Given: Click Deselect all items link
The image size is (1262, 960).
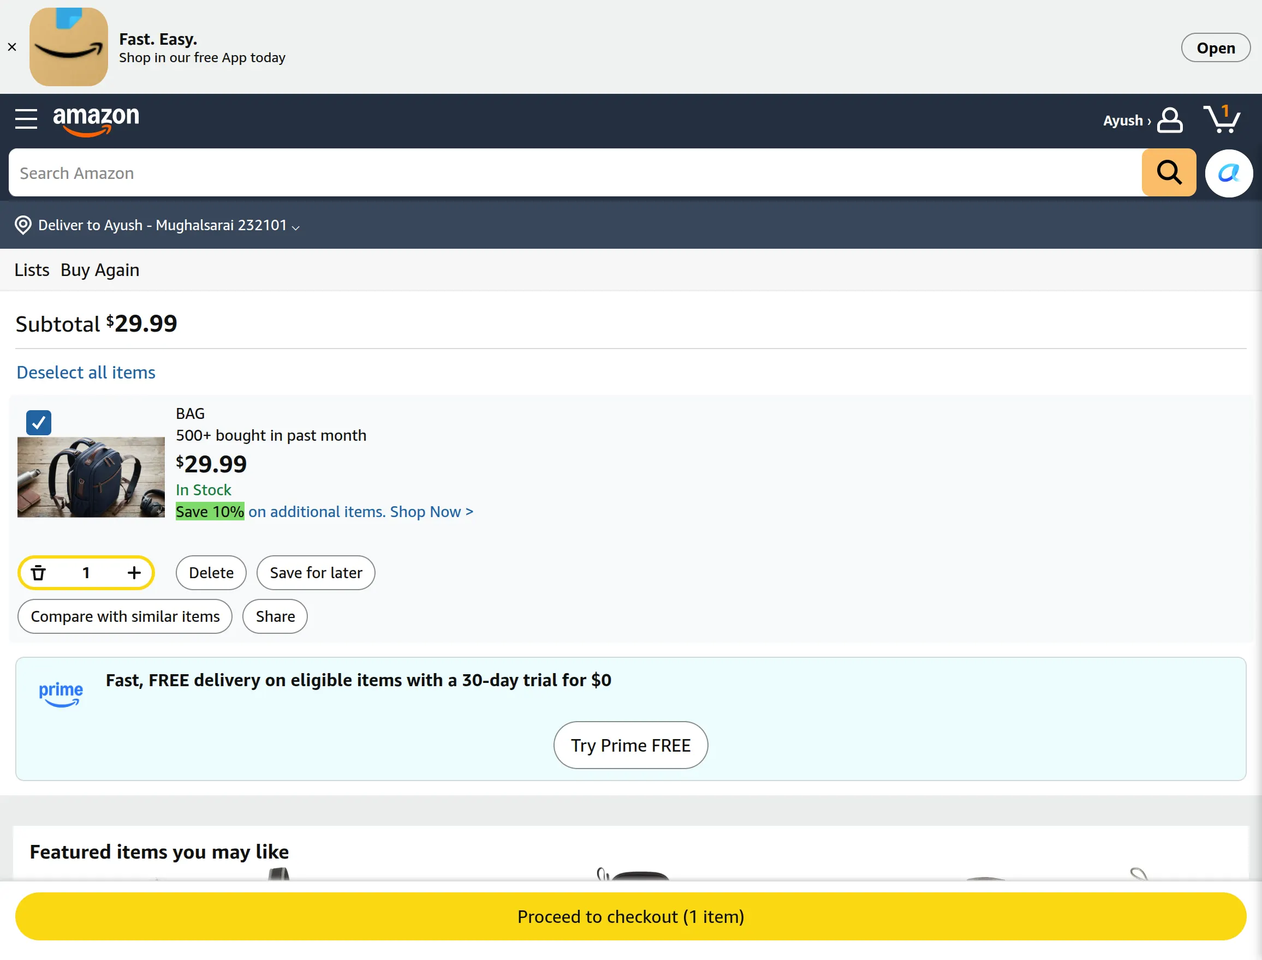Looking at the screenshot, I should [86, 373].
